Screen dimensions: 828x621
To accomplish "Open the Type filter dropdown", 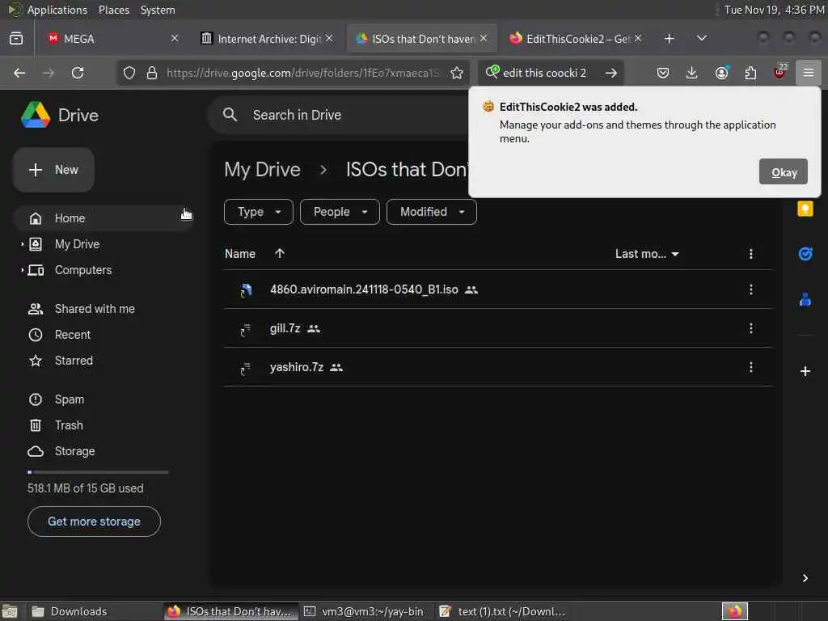I will click(x=258, y=212).
